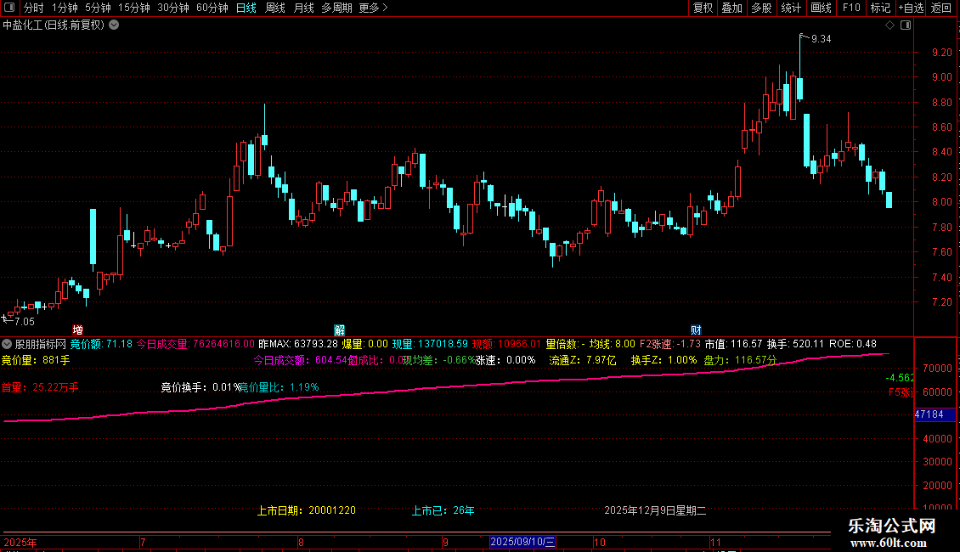Click the 昨MAX: 63793.28 value
This screenshot has height=552, width=960.
tap(298, 344)
